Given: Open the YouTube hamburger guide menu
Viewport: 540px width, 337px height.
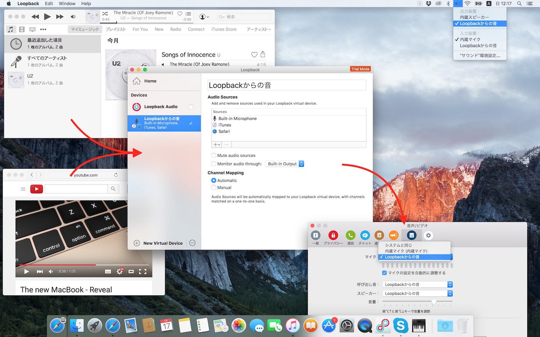Looking at the screenshot, I should pos(23,189).
